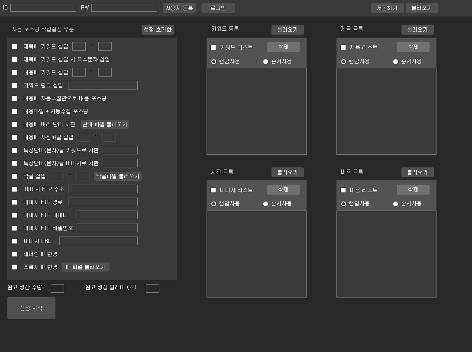The height and width of the screenshot is (352, 472).
Task: Click the 로그인 button
Action: tap(218, 8)
